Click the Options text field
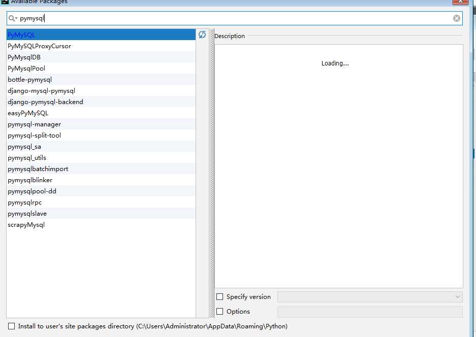 (x=370, y=312)
